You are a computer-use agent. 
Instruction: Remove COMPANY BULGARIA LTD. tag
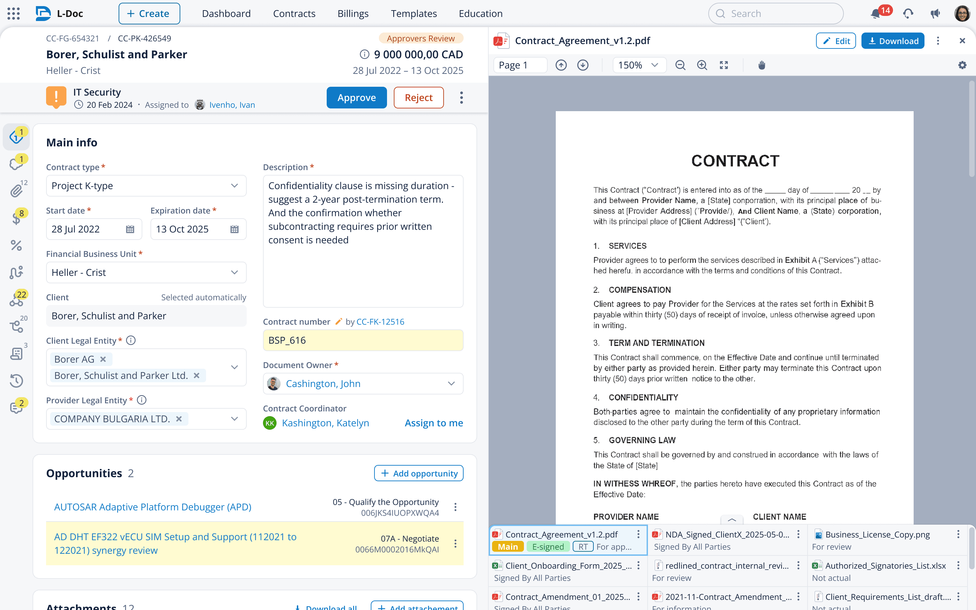179,419
